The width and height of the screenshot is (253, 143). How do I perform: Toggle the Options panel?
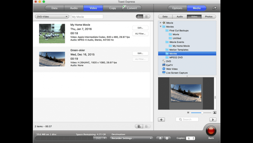coord(177,8)
